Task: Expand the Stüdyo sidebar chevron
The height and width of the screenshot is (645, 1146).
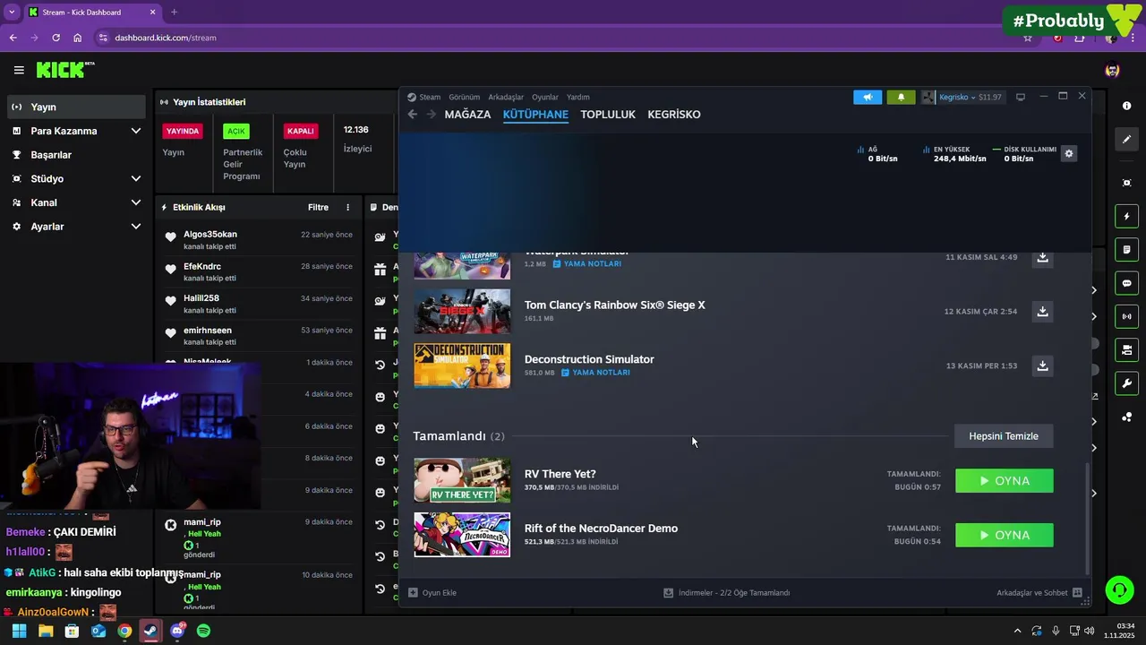Action: pos(136,178)
